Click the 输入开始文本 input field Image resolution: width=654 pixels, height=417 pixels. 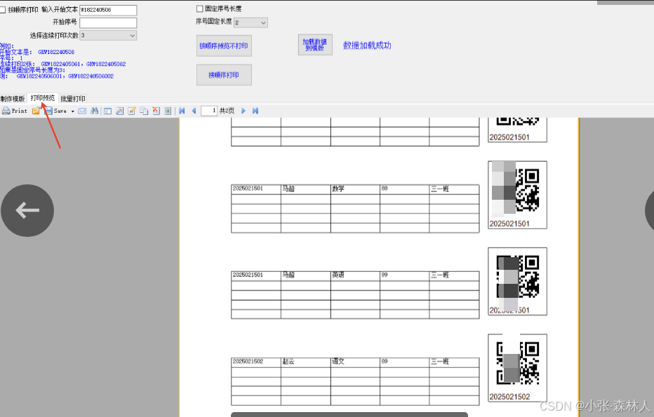(108, 10)
